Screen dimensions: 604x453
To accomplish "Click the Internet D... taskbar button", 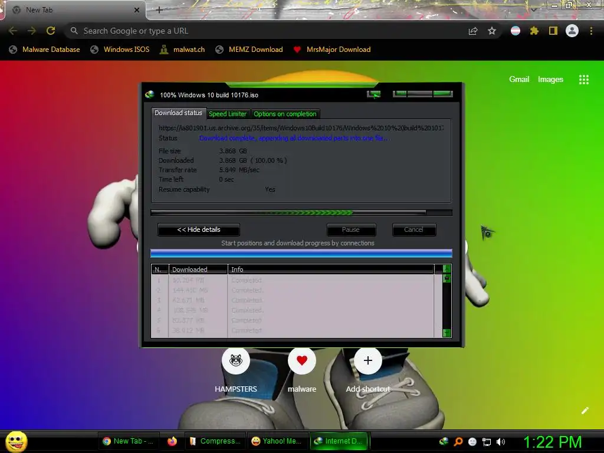I will point(339,441).
